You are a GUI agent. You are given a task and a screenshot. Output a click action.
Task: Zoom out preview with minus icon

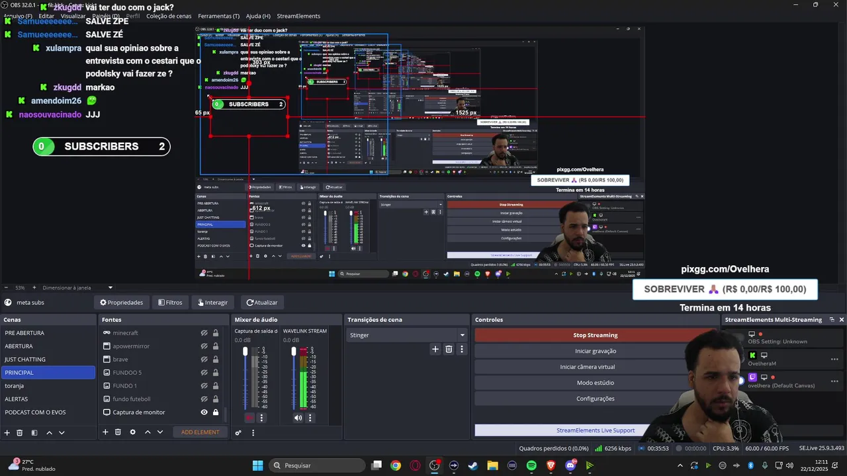click(x=6, y=288)
